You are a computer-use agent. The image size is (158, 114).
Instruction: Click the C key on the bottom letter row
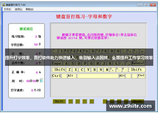82,70
